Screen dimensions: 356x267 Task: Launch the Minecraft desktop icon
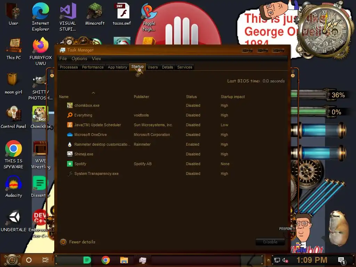(x=95, y=14)
